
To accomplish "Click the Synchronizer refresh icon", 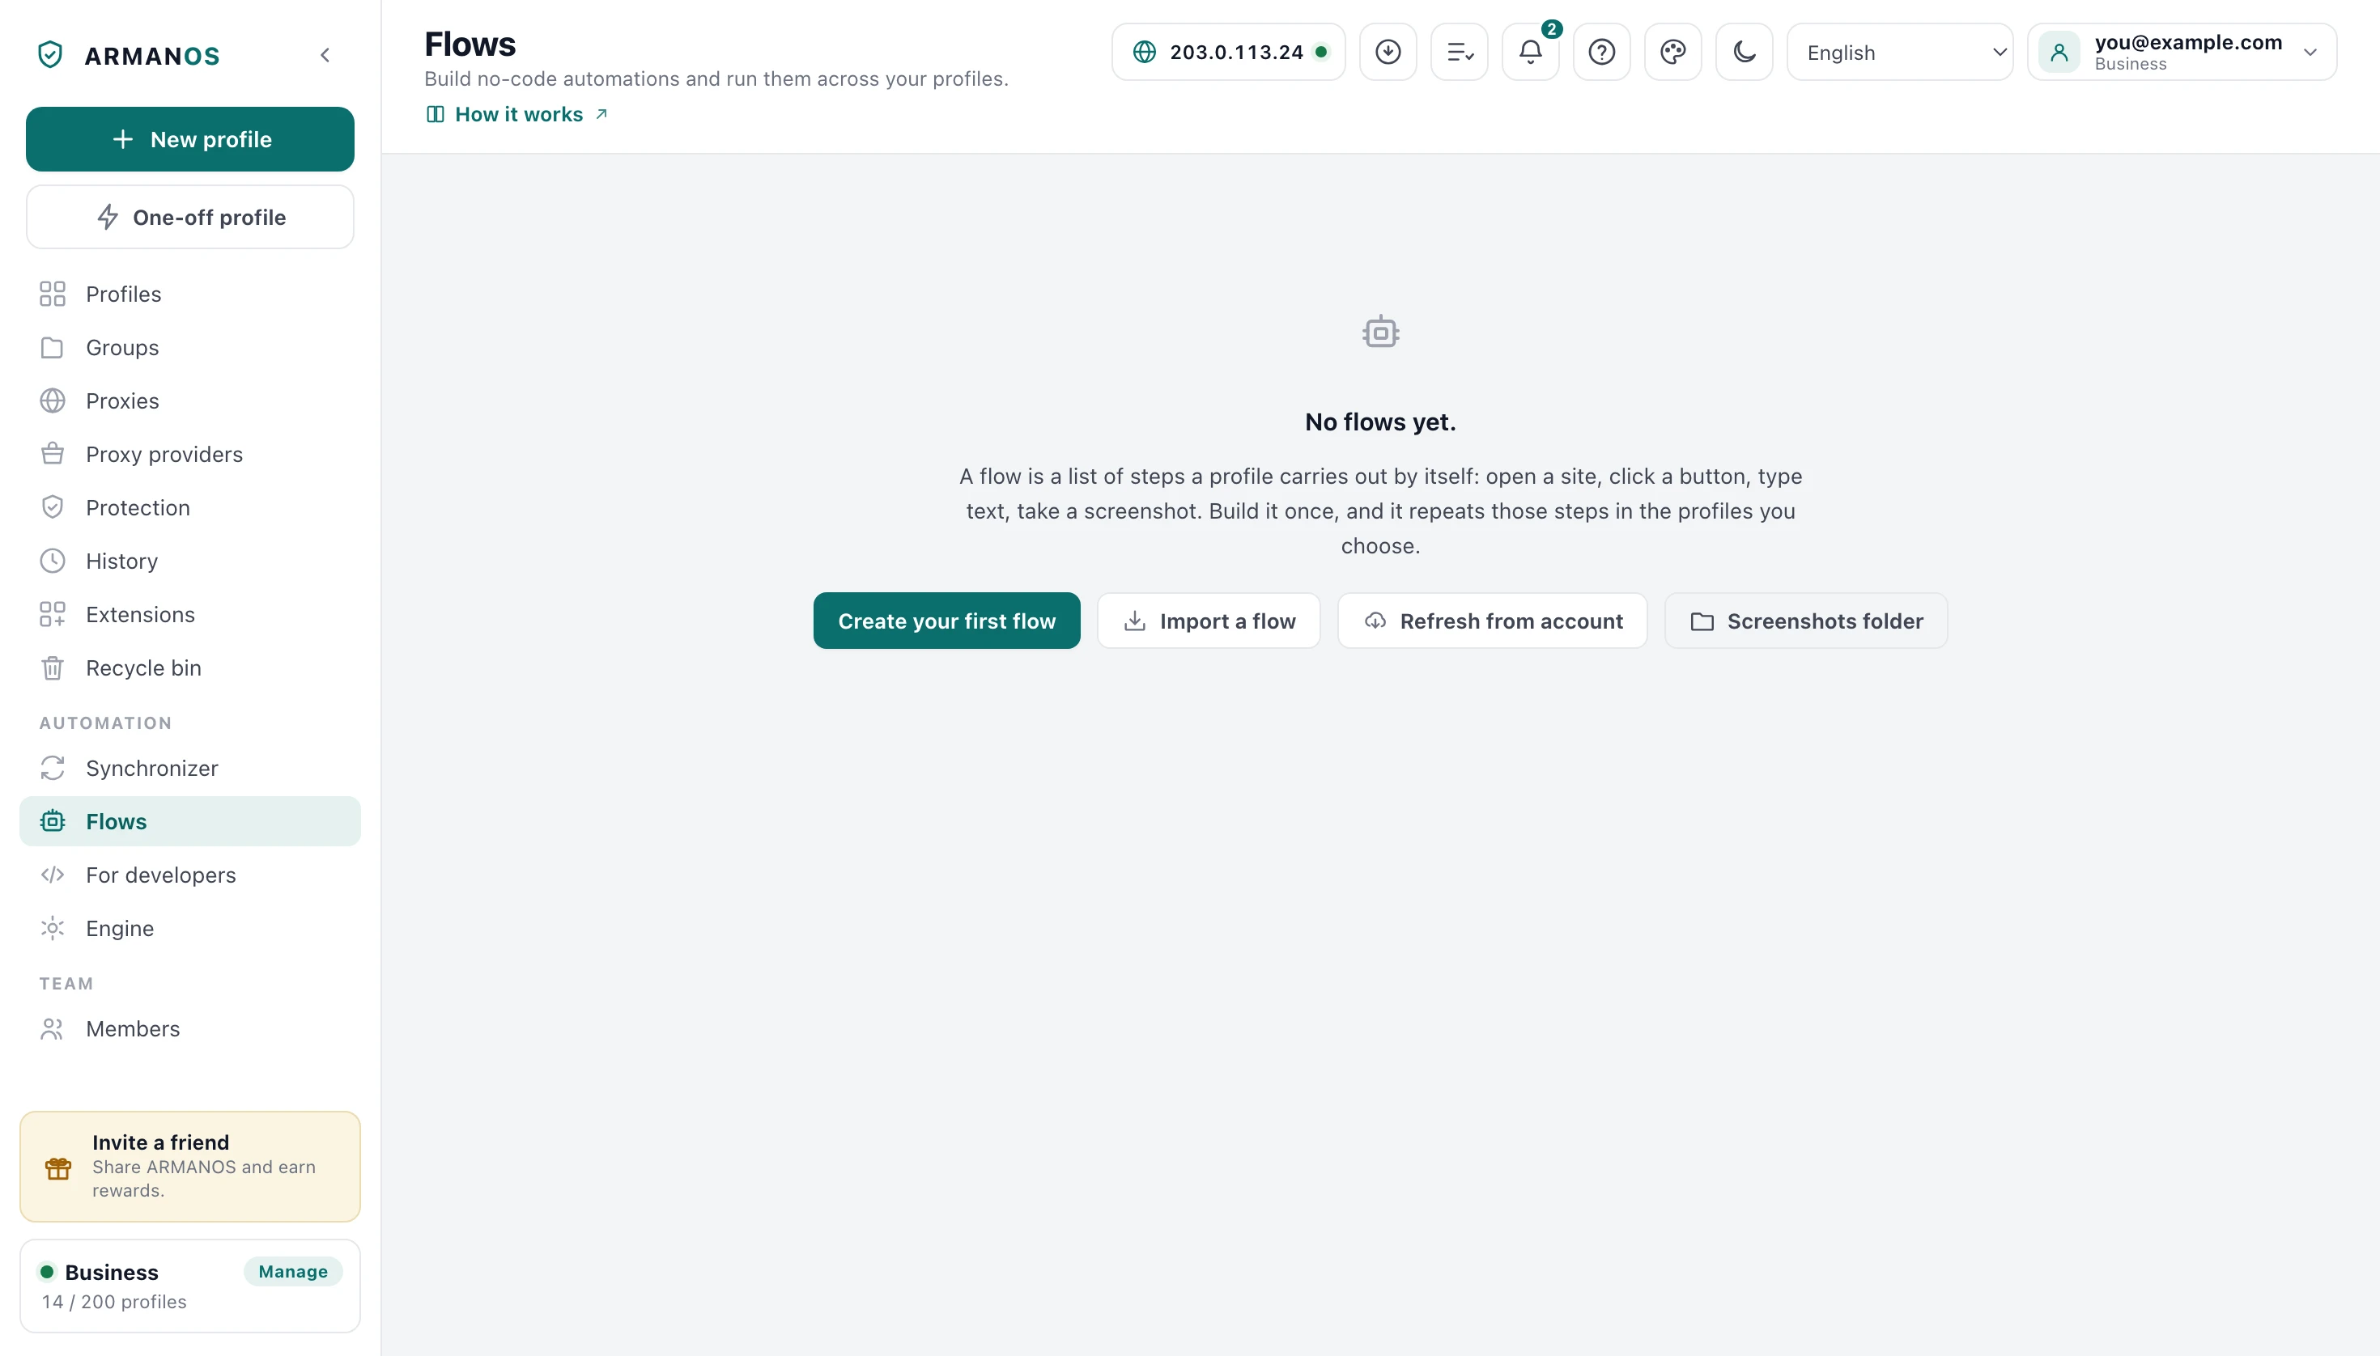I will point(52,769).
